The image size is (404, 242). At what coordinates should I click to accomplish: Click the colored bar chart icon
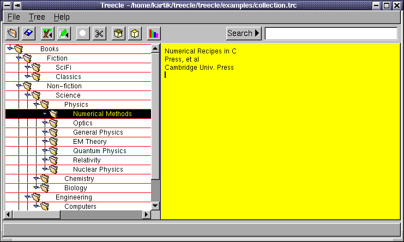click(154, 33)
